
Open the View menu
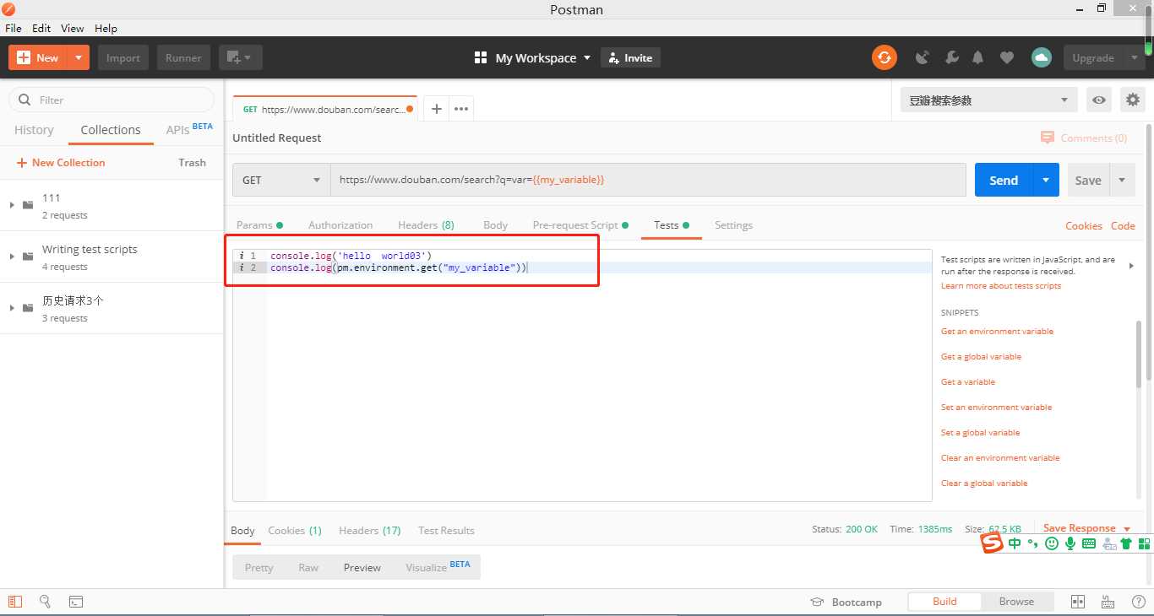[x=73, y=28]
